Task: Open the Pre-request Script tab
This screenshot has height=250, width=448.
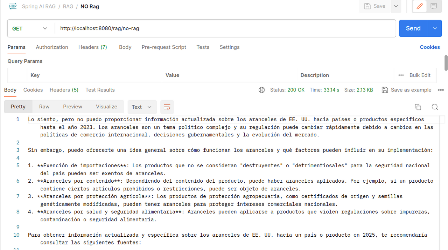Action: coord(164,47)
